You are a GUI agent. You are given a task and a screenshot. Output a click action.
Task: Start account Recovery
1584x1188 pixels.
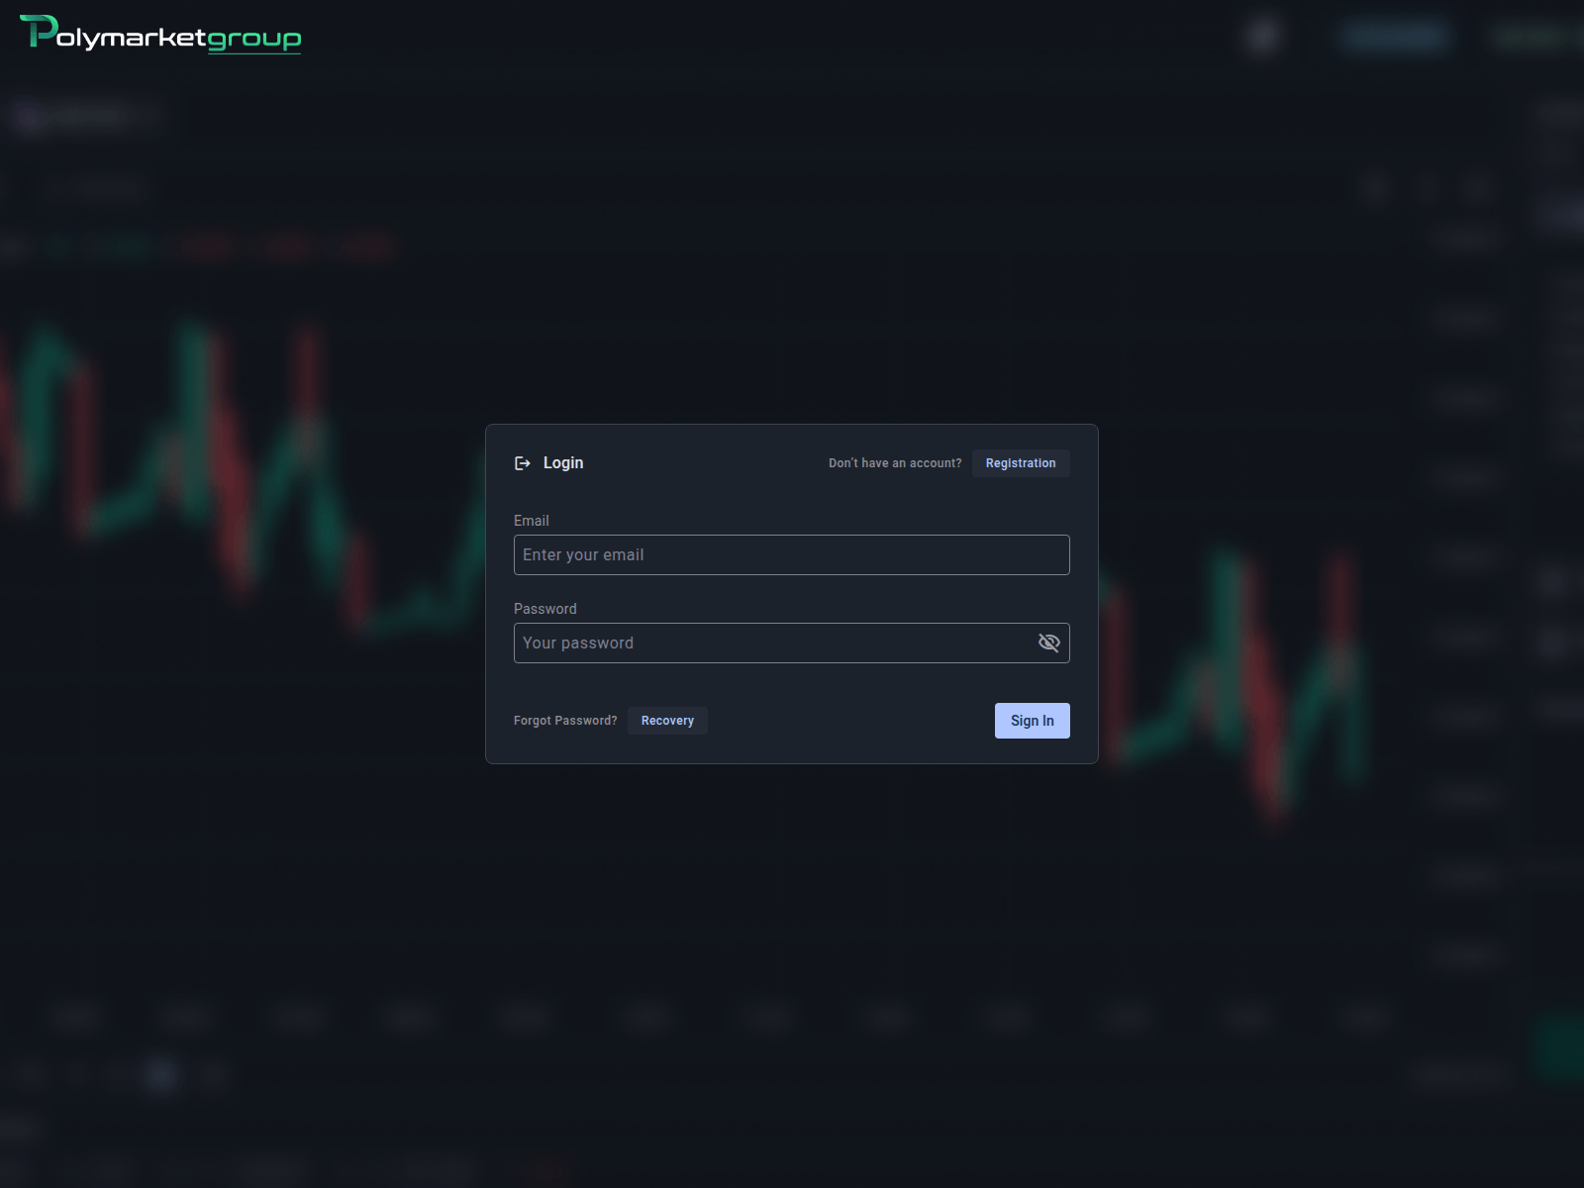[667, 721]
